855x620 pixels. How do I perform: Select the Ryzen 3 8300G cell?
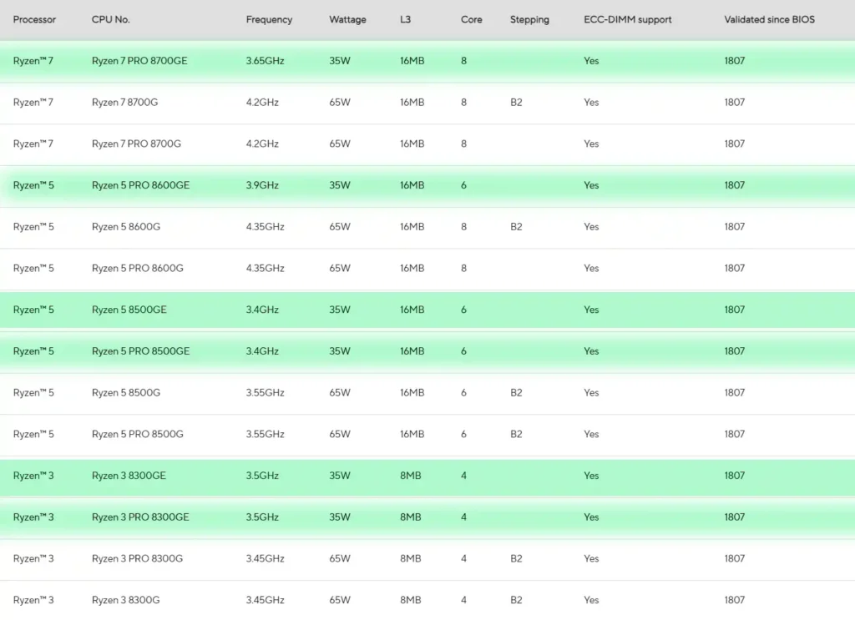point(125,599)
